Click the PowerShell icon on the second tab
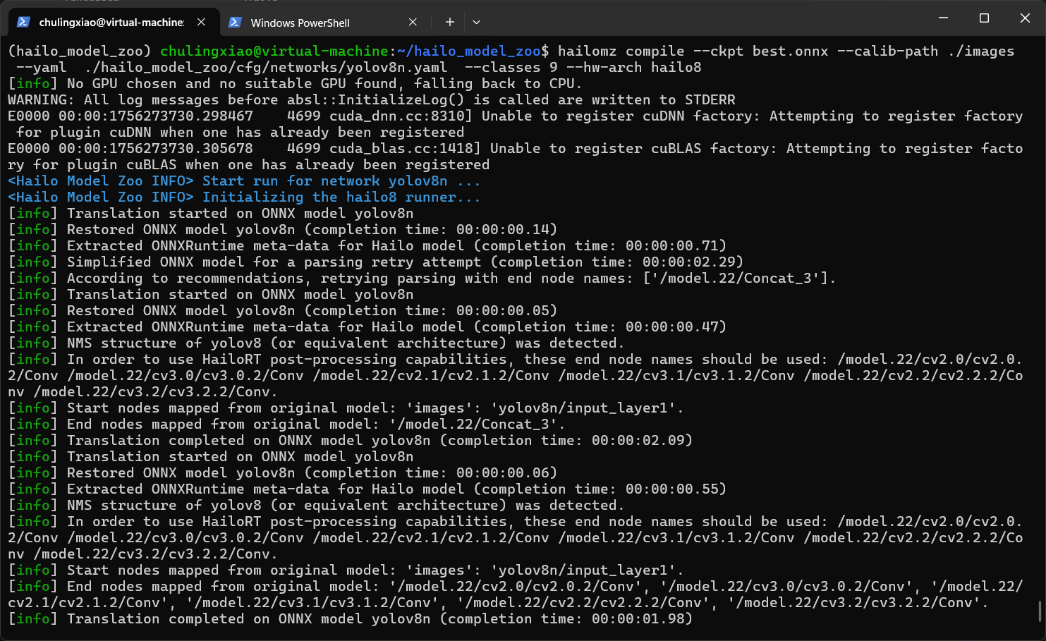The image size is (1046, 641). coord(236,22)
